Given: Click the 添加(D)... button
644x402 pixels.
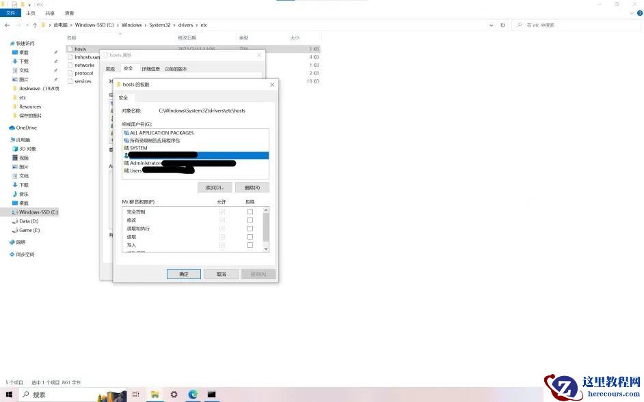Looking at the screenshot, I should point(215,188).
